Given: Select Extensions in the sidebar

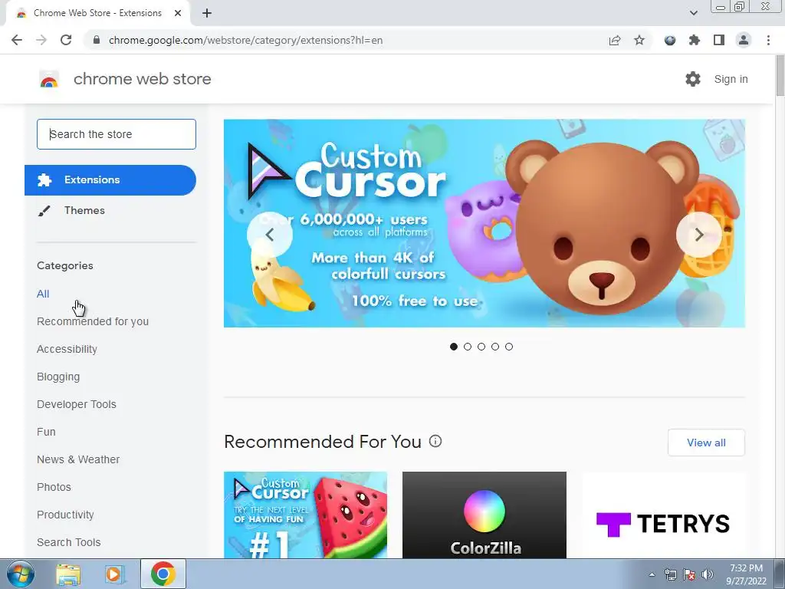Looking at the screenshot, I should [x=110, y=179].
